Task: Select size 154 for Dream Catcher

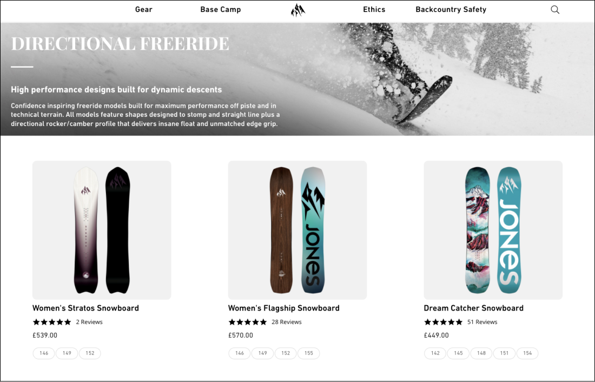Action: [527, 353]
